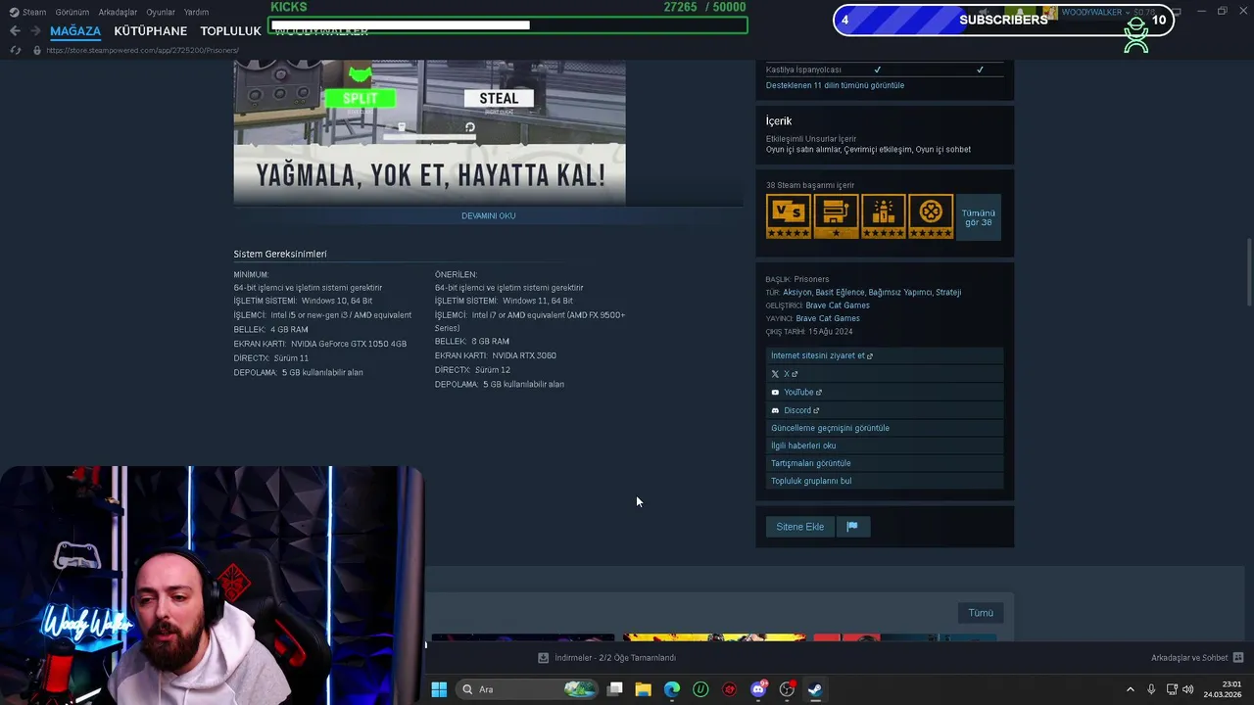Click the flag report icon
Viewport: 1254px width, 705px height.
(852, 527)
